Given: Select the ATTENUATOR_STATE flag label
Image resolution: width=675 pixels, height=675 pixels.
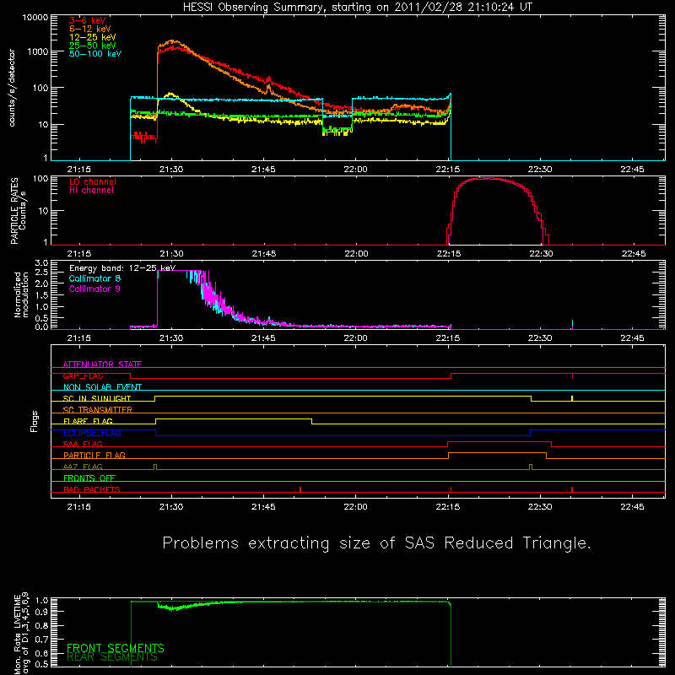Looking at the screenshot, I should (x=102, y=364).
